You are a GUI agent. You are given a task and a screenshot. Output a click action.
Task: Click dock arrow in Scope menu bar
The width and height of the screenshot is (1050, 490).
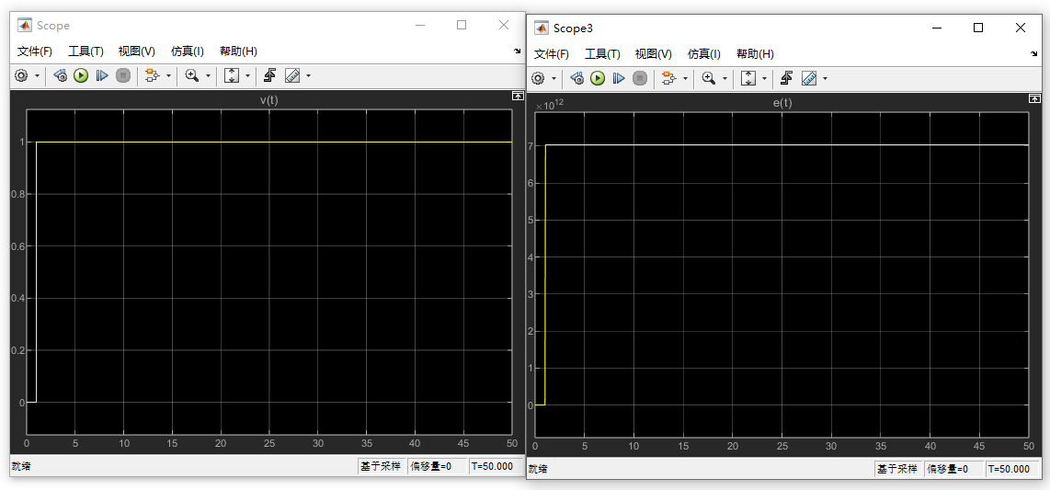517,51
